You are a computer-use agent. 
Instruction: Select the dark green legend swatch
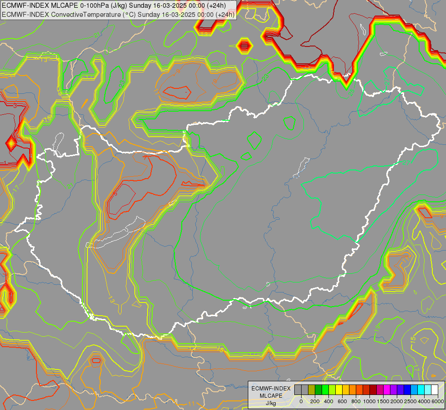point(318,389)
